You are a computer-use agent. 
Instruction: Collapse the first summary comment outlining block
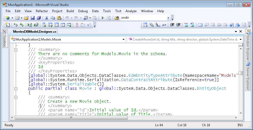16,50
